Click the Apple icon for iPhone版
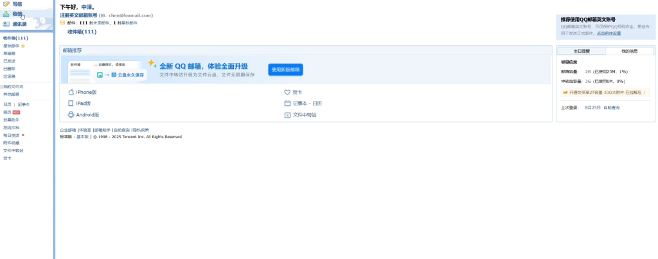658x259 pixels. tap(71, 92)
